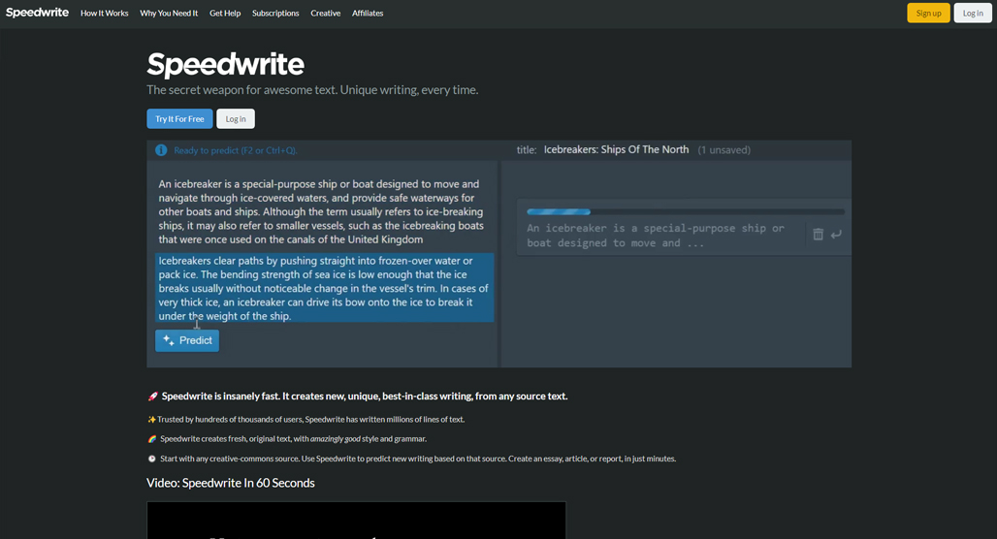Click the first paragraph about icebreaker ships
Image resolution: width=997 pixels, height=539 pixels.
click(x=321, y=211)
